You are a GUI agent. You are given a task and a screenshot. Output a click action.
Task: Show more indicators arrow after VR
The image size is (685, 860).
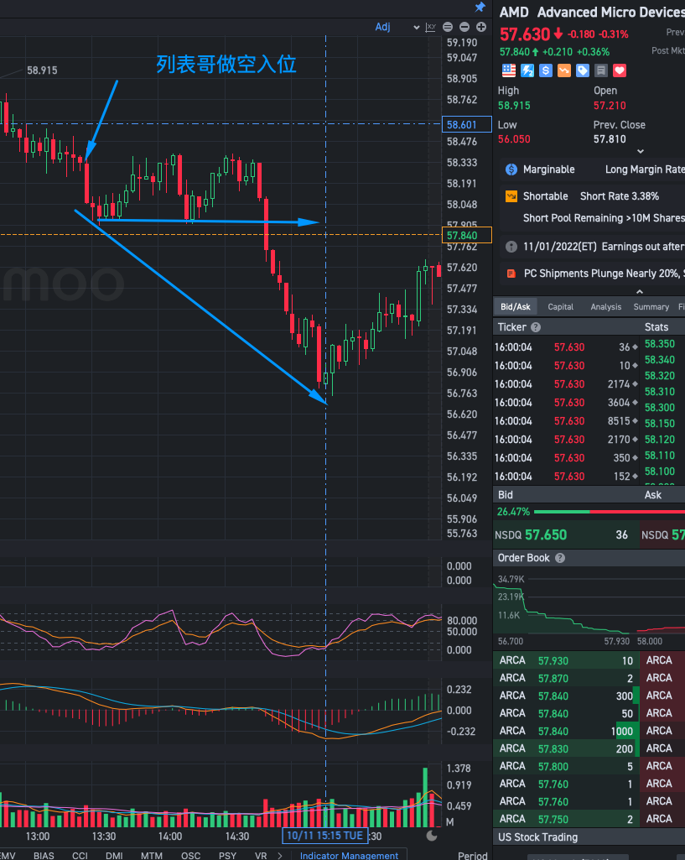coord(280,855)
